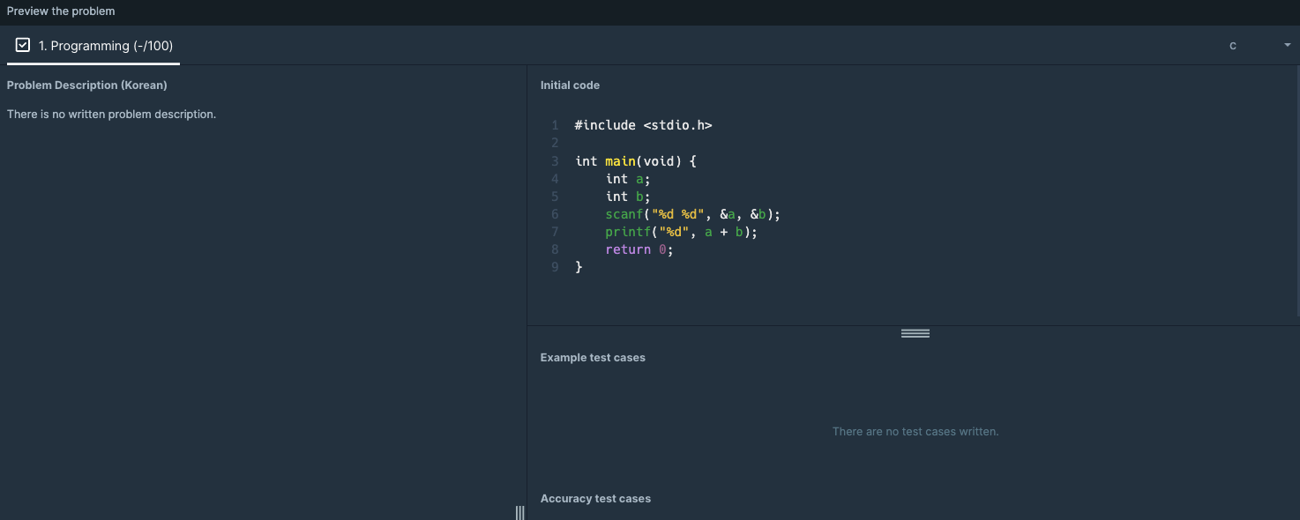Grab the horizontal splitter handle below the code
The image size is (1300, 520).
tap(915, 333)
